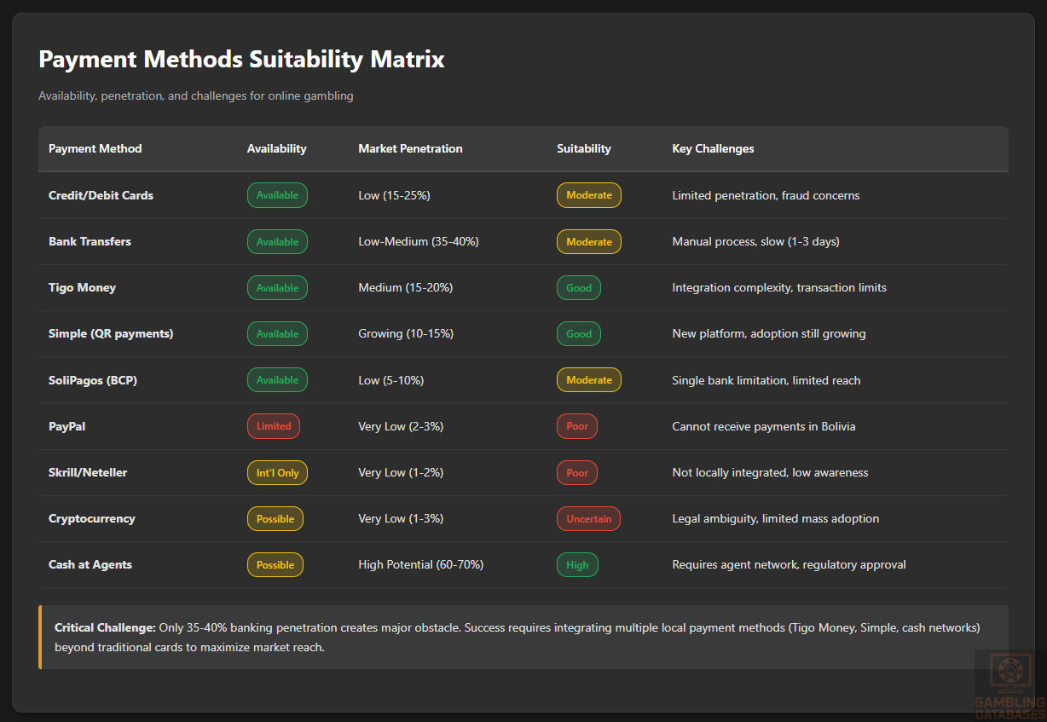Select the Poor badge in PayPal row
This screenshot has height=722, width=1047.
[x=577, y=426]
